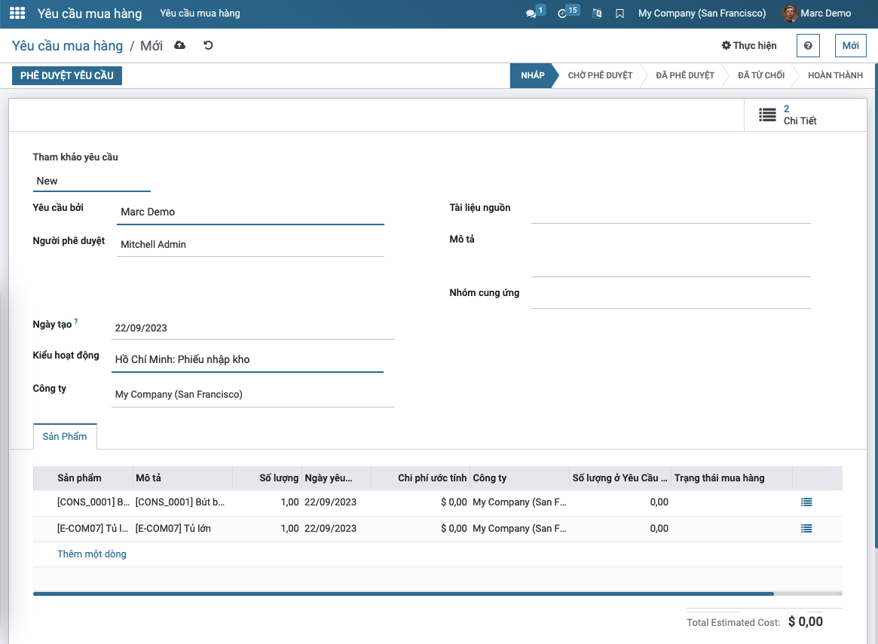878x644 pixels.
Task: Open details icon for CONS_0001 row
Action: point(806,502)
